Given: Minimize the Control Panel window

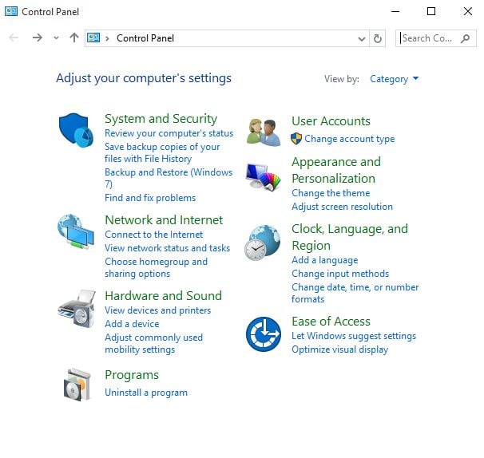Looking at the screenshot, I should tap(395, 12).
